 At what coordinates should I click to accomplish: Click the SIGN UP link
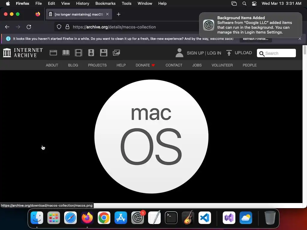pos(195,53)
